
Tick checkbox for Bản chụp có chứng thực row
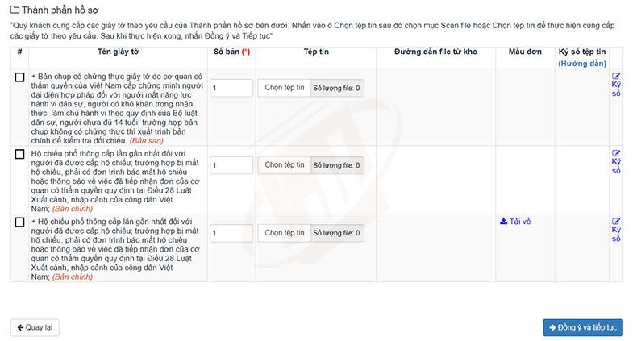point(19,77)
